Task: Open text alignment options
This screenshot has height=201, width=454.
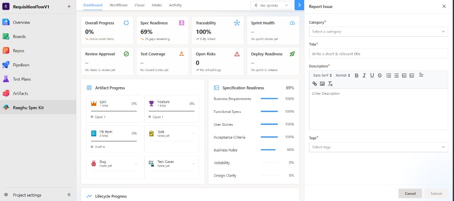Action: click(421, 75)
